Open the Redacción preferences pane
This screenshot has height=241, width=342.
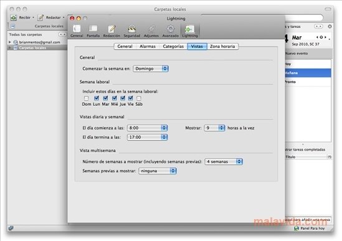click(x=112, y=31)
